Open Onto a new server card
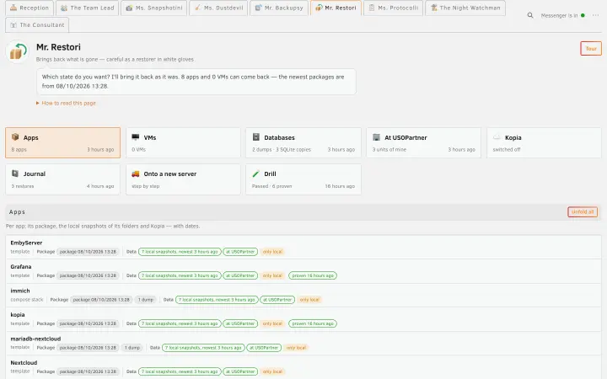This screenshot has width=607, height=379. point(183,179)
